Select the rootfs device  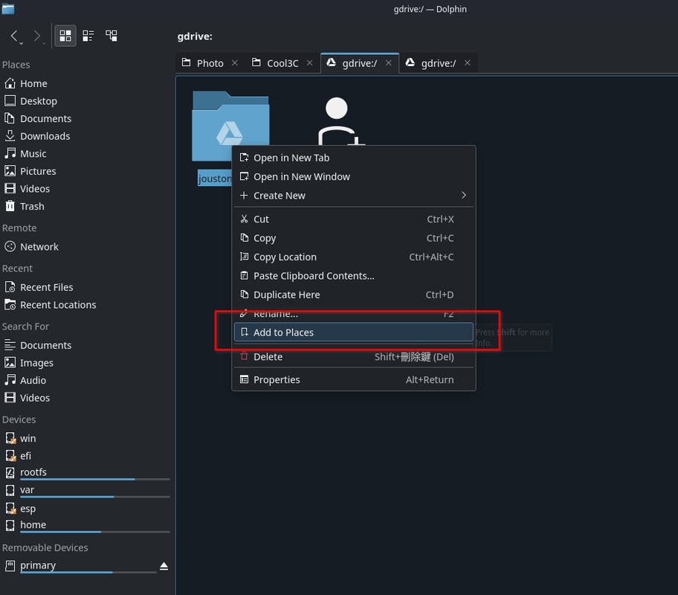pos(33,472)
